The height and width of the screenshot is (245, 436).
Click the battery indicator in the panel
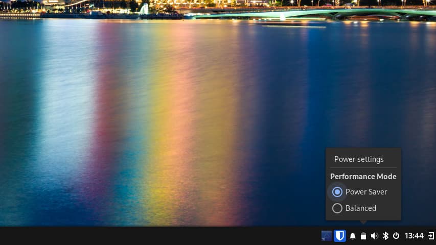[363, 236]
